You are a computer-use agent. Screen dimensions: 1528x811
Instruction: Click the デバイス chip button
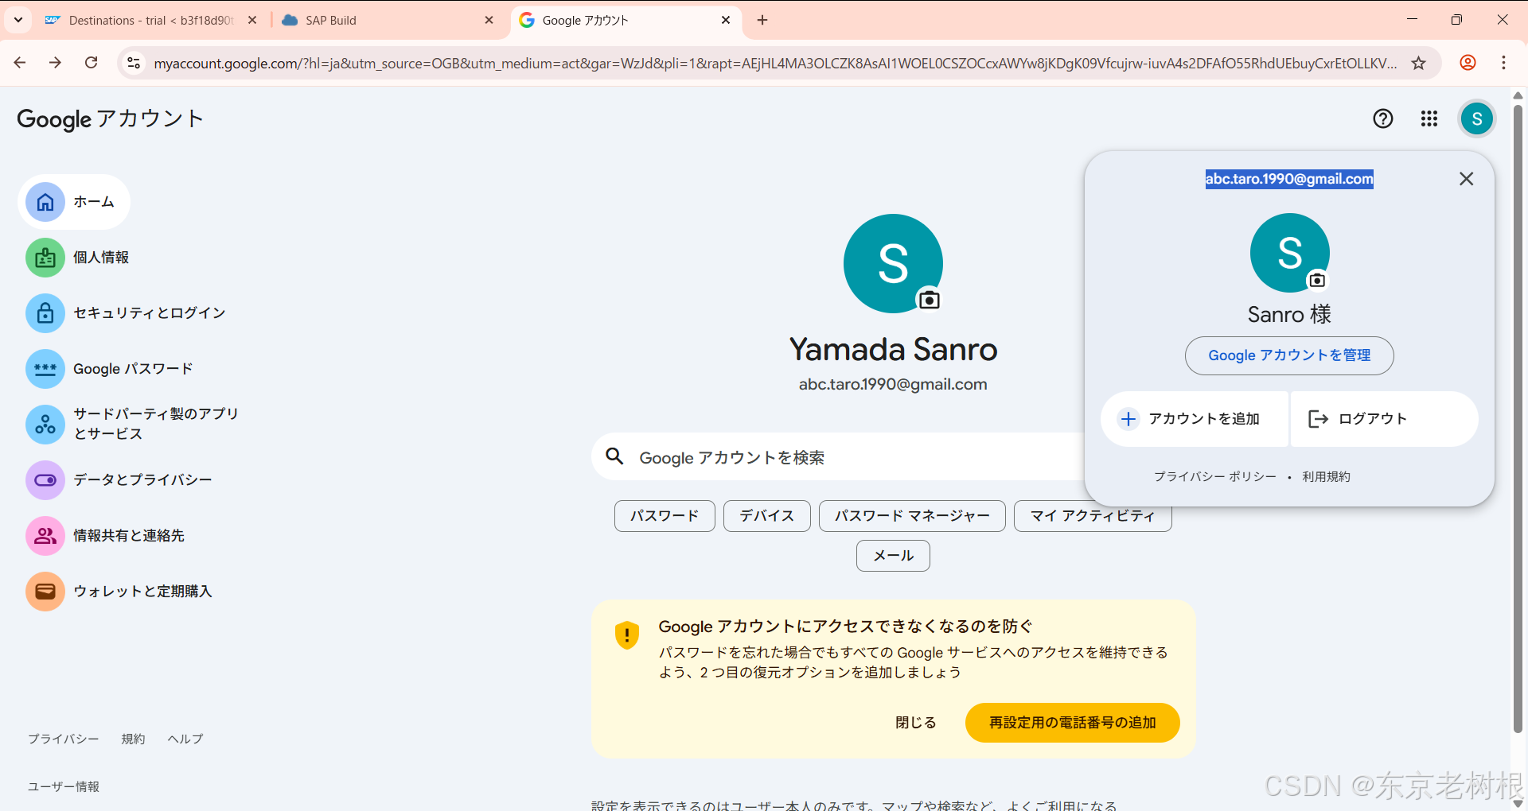coord(767,516)
